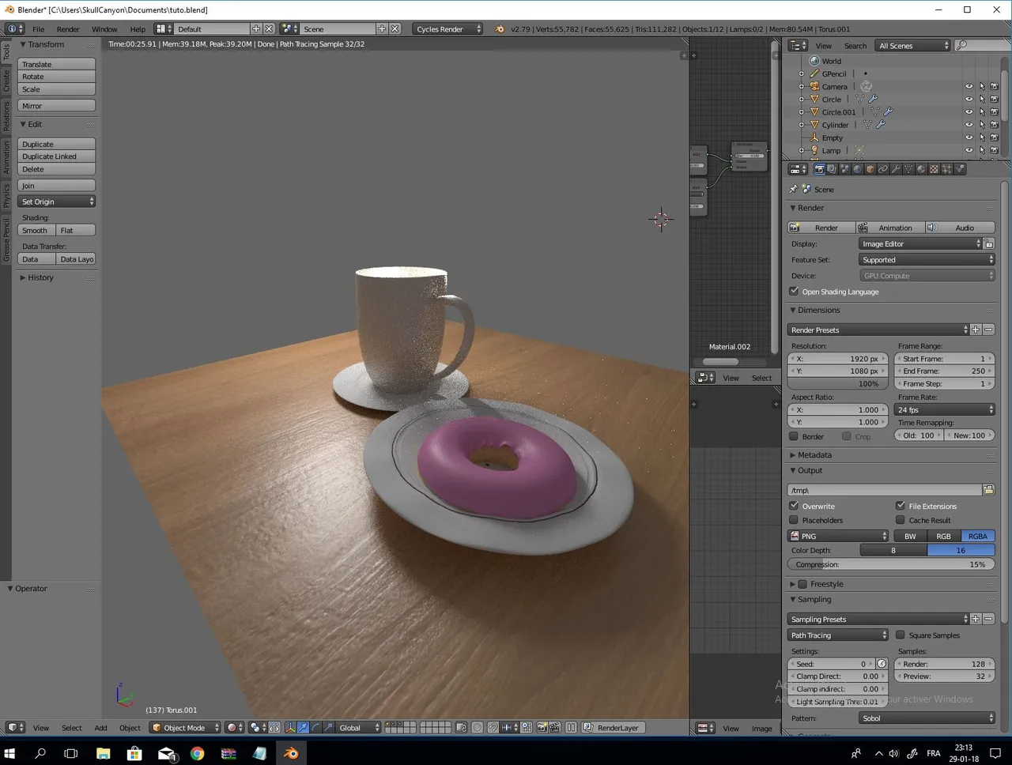Pin the Scene properties context pushpin
The height and width of the screenshot is (765, 1012).
[793, 190]
